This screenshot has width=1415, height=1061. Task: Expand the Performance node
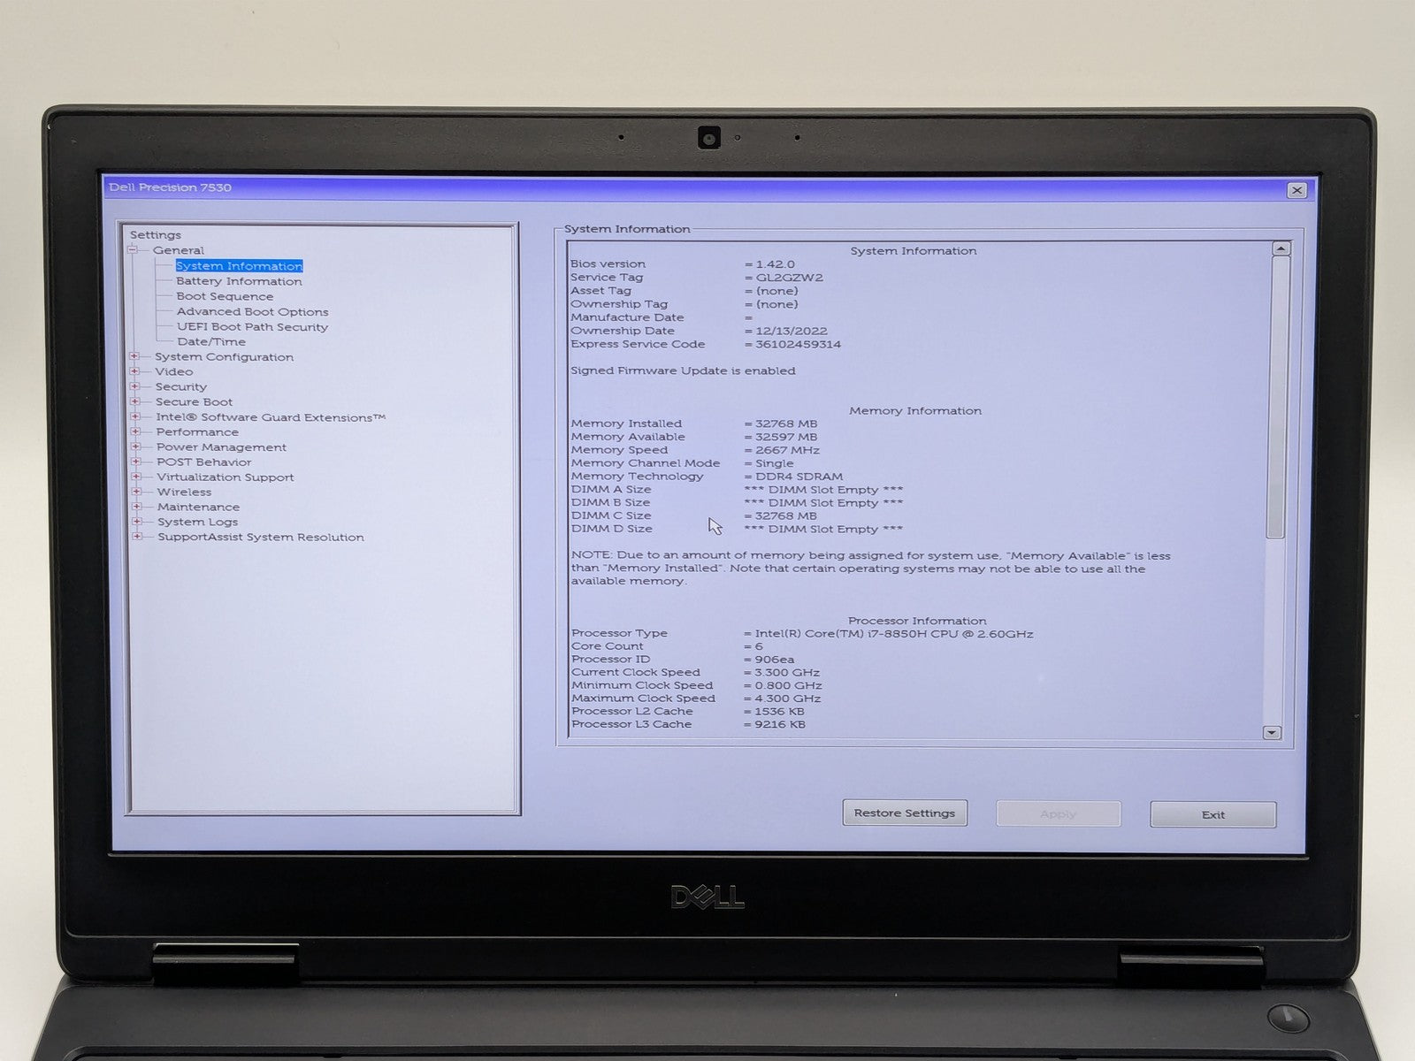pos(135,431)
